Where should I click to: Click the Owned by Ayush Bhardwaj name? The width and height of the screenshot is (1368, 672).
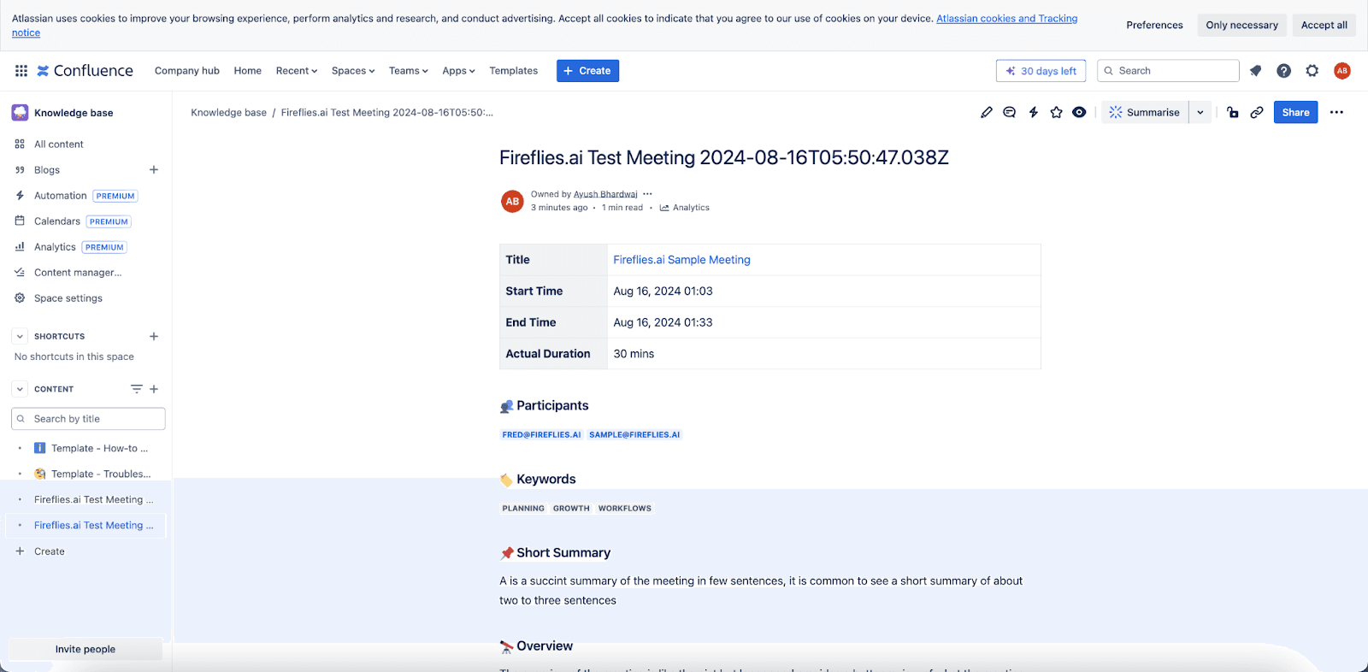(x=605, y=194)
